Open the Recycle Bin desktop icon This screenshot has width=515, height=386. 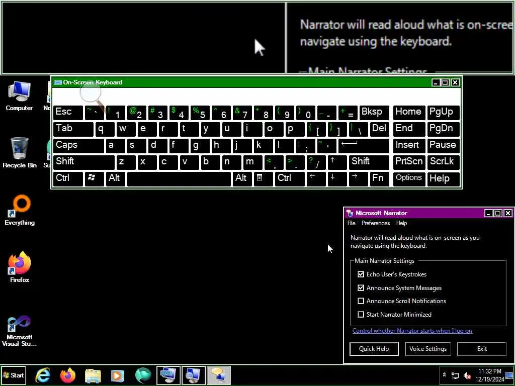tap(20, 153)
